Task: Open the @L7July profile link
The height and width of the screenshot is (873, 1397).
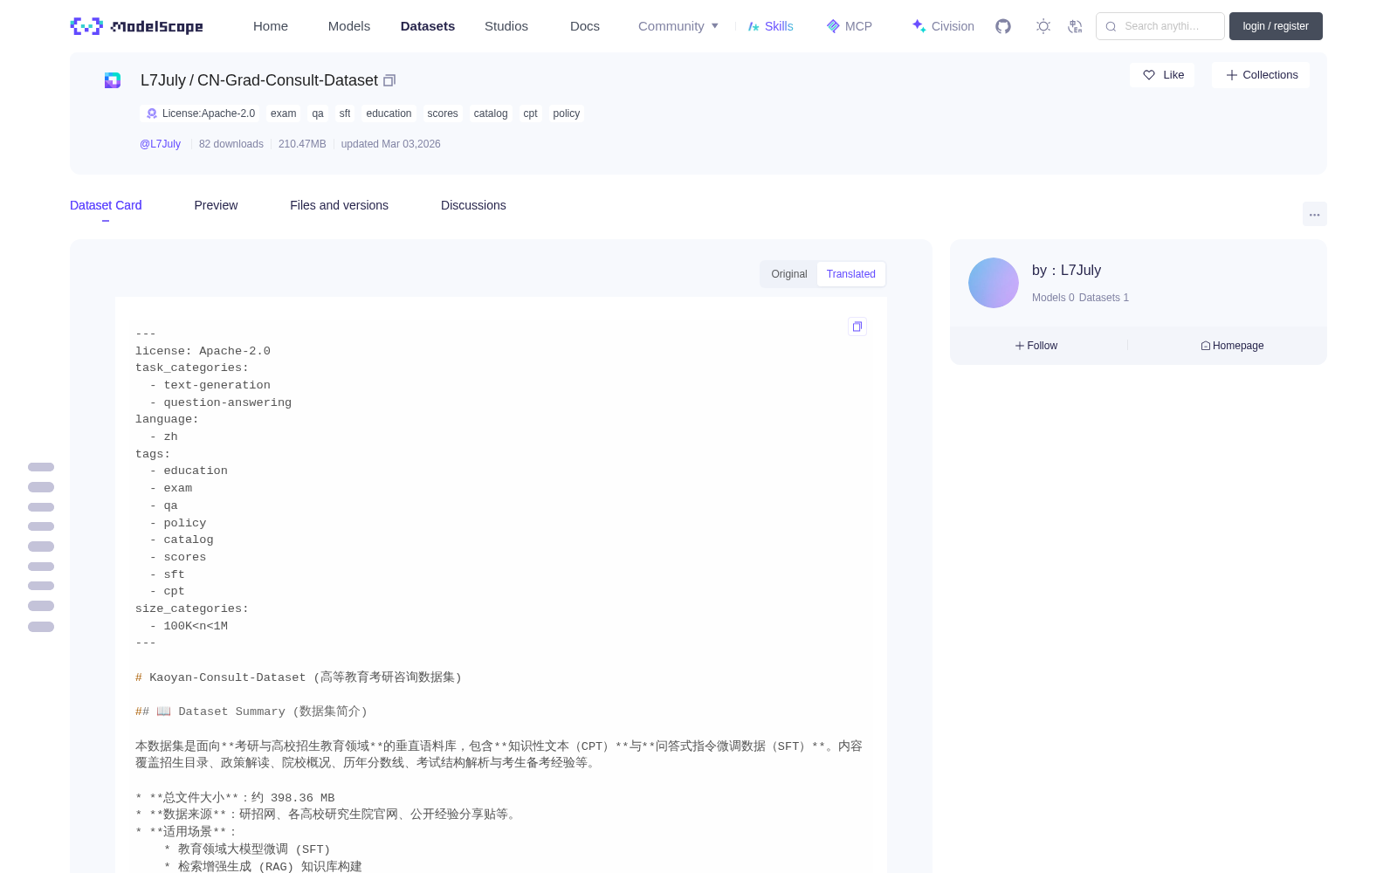Action: coord(161,144)
